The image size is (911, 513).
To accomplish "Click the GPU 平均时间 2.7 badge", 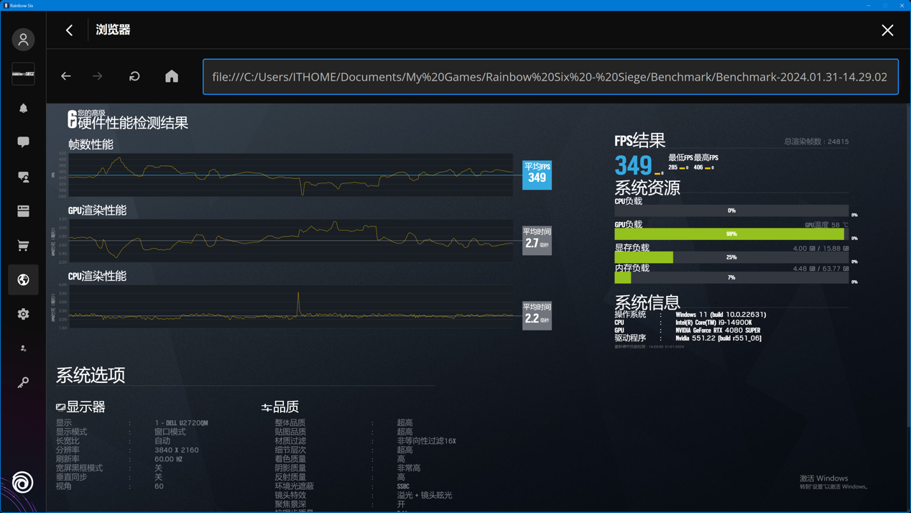I will point(537,240).
